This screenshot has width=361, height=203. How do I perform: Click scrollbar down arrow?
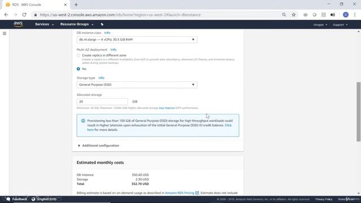click(359, 193)
